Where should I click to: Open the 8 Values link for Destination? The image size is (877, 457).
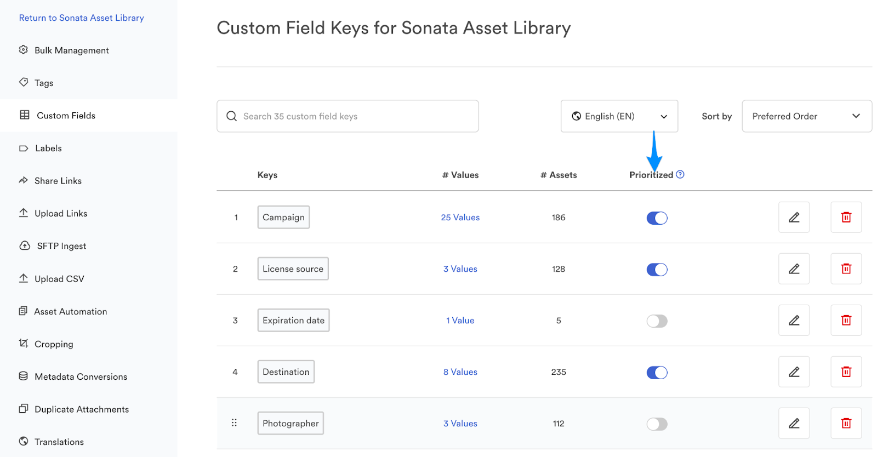coord(460,372)
